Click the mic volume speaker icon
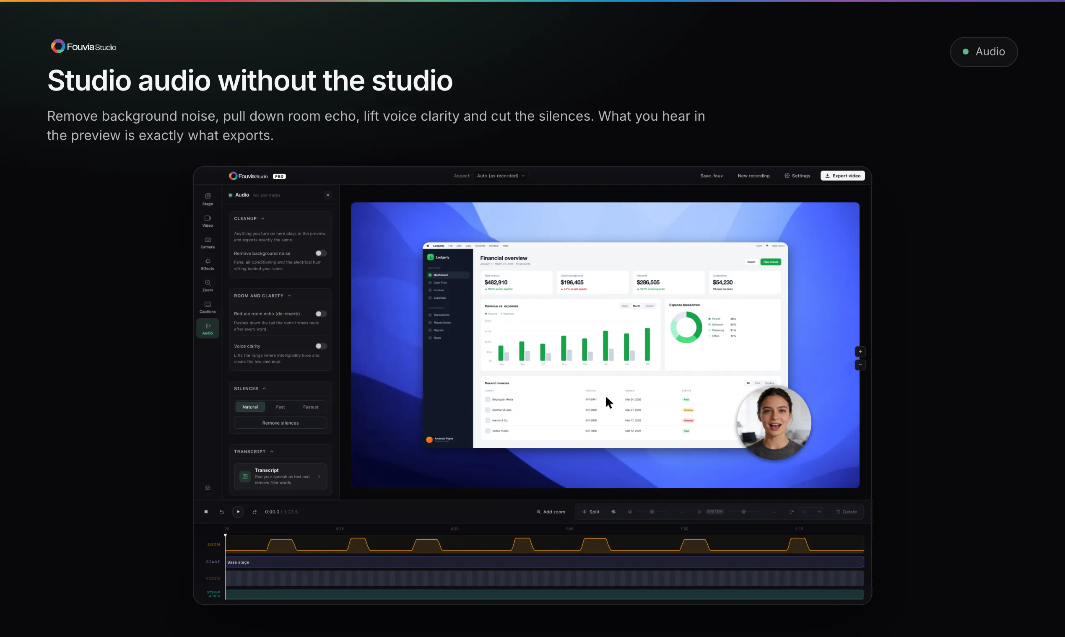Viewport: 1065px width, 637px height. (629, 512)
